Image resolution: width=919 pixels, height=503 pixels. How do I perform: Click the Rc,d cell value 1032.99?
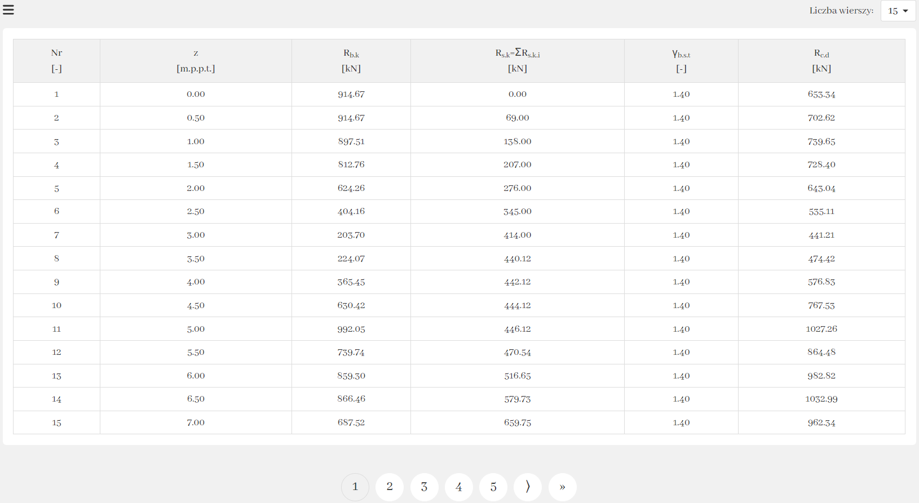point(821,399)
